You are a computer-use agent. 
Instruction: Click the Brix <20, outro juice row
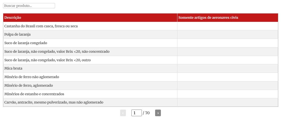48,60
